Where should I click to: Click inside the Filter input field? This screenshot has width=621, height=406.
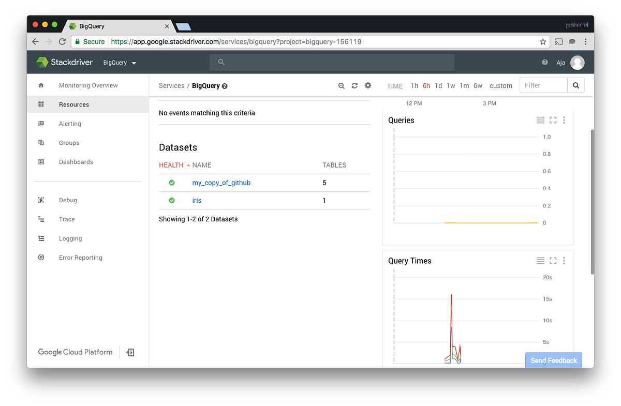click(x=542, y=85)
